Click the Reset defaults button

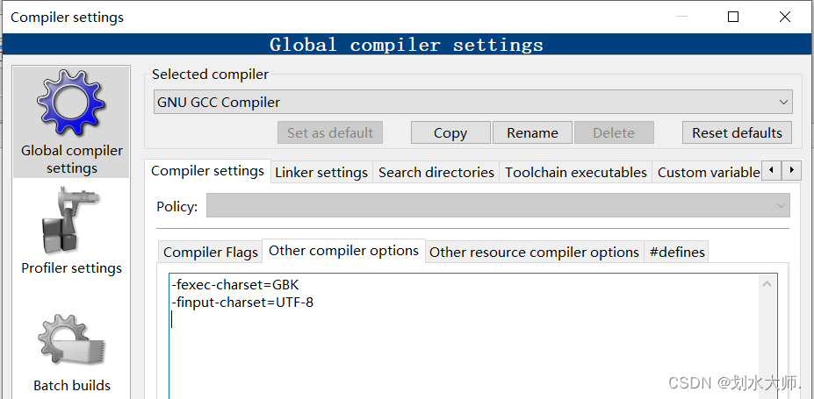[737, 132]
